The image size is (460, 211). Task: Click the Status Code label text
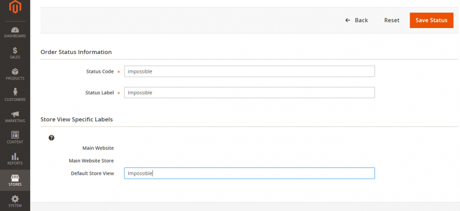pos(100,71)
